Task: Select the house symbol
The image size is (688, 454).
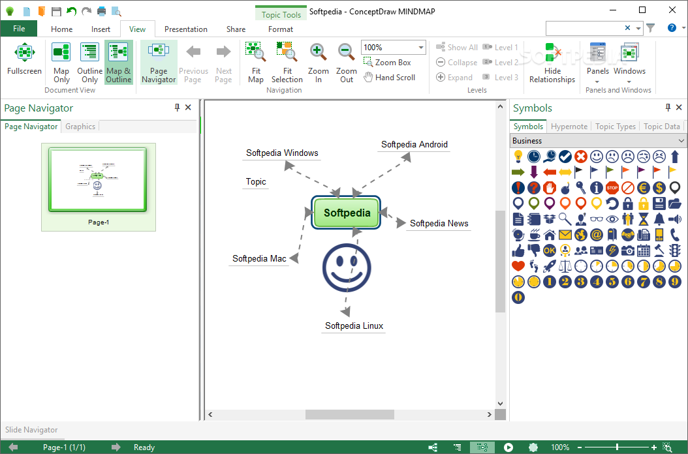Action: (x=550, y=235)
